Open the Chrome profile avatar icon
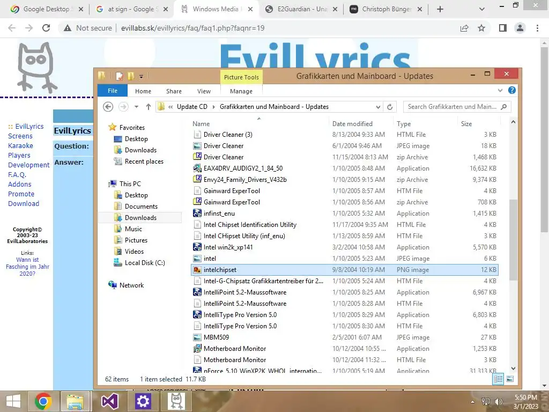 [x=520, y=28]
